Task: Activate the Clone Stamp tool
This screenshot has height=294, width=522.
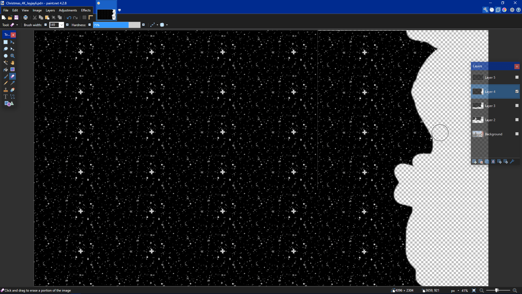Action: pos(5,90)
